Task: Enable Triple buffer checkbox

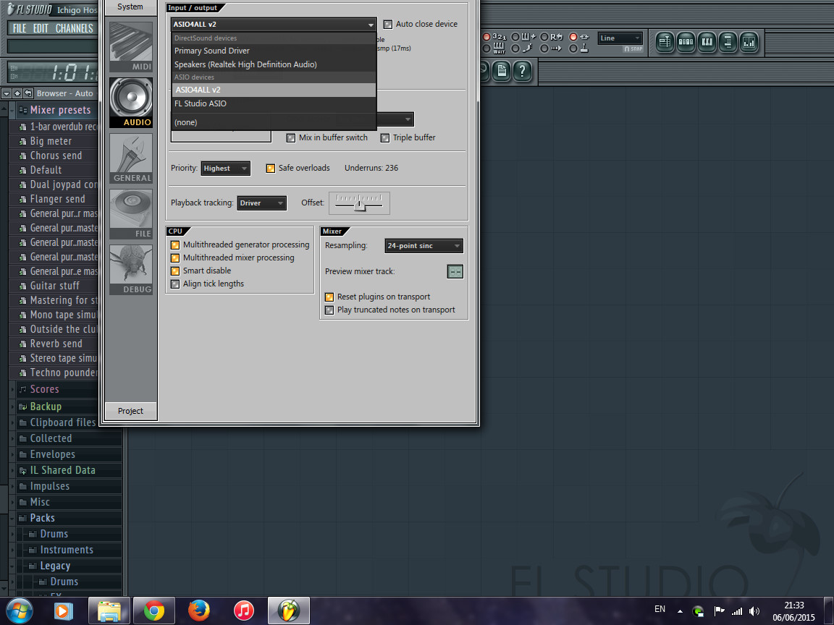Action: (x=385, y=137)
